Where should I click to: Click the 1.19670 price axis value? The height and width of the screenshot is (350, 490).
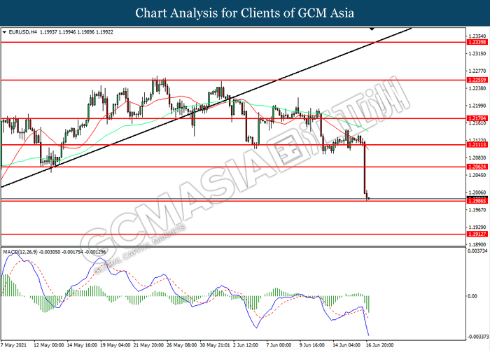tap(477, 210)
